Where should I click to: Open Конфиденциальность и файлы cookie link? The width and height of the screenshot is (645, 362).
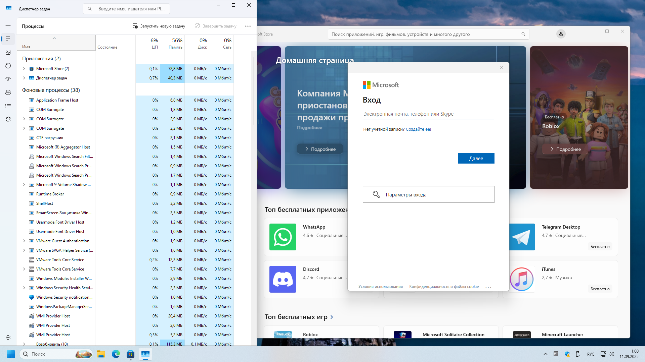tap(444, 287)
